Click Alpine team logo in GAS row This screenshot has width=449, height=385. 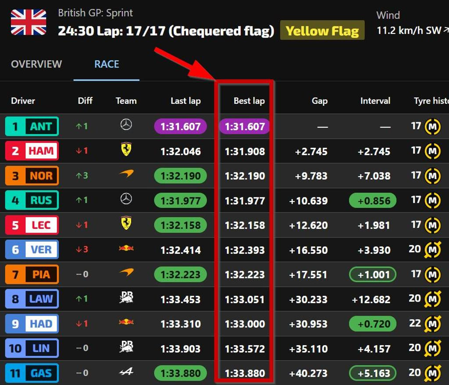pos(126,371)
